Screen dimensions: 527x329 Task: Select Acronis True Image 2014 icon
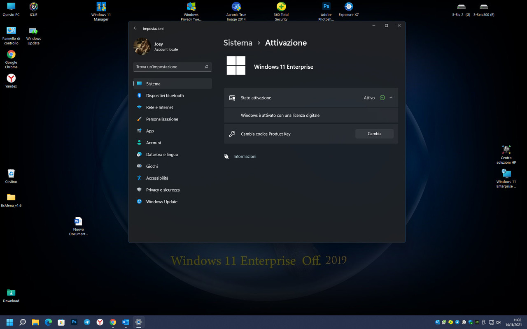tap(236, 12)
